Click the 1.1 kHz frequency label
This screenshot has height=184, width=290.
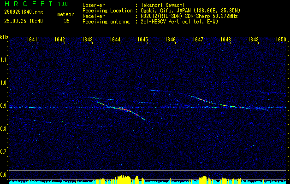click(4, 60)
